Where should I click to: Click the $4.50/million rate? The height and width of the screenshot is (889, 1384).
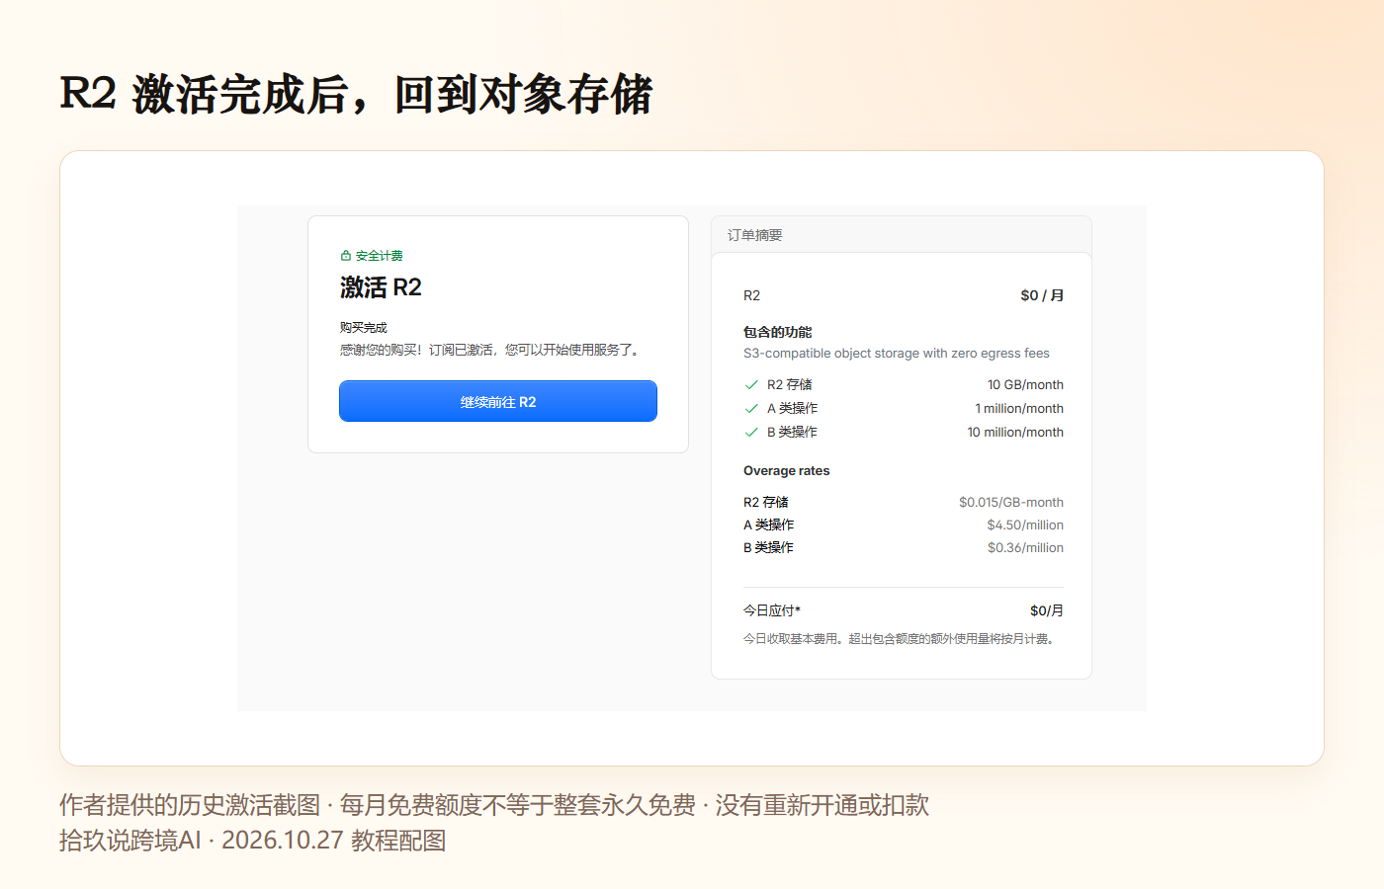tap(1025, 525)
